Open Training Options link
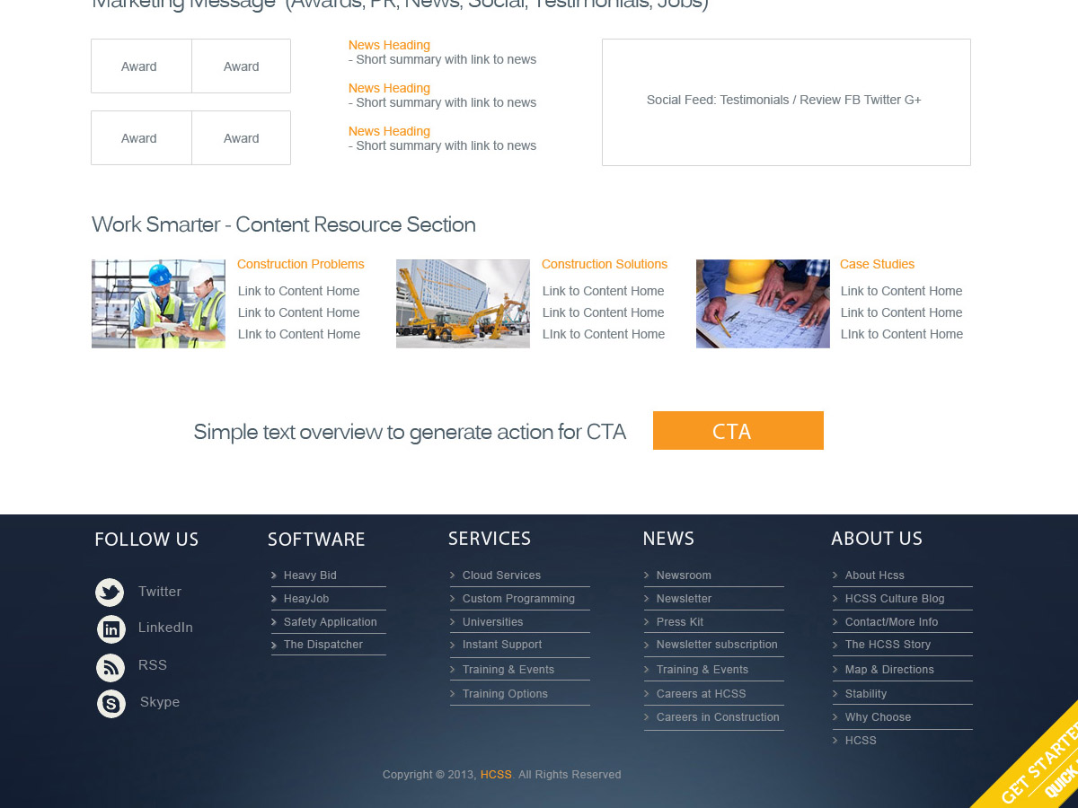The width and height of the screenshot is (1078, 808). coord(505,694)
